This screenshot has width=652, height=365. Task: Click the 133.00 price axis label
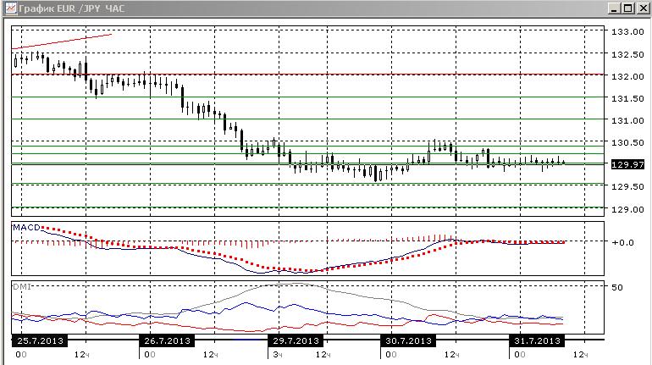(627, 32)
